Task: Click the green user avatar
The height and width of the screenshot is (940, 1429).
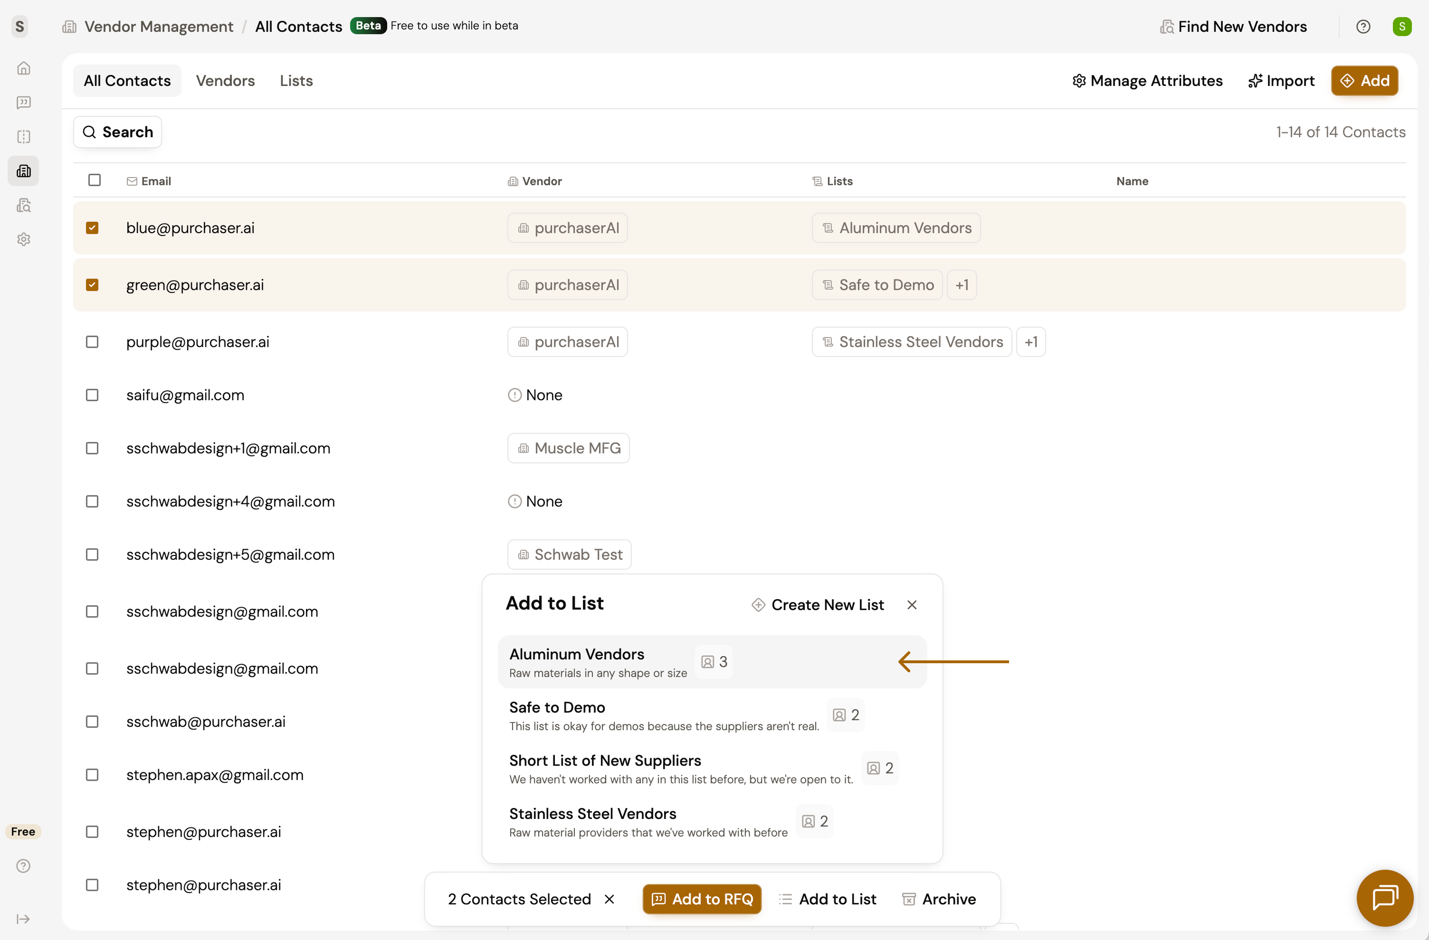Action: 1402,27
